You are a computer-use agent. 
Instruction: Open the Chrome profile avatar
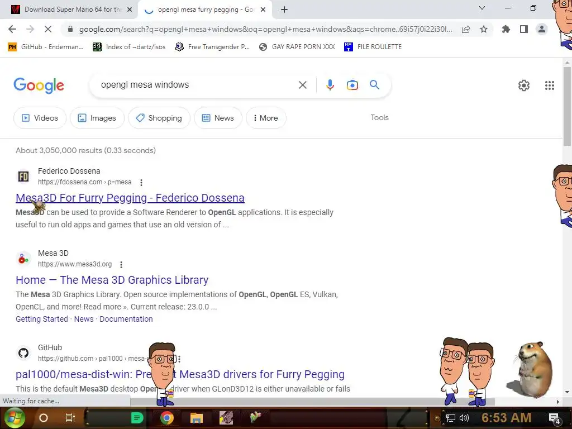pos(542,29)
